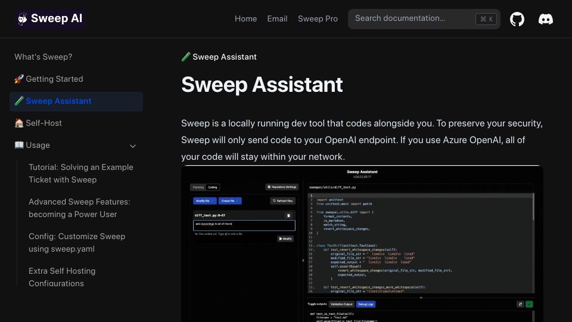Image resolution: width=572 pixels, height=322 pixels.
Task: Open the Sweep Pro nav link
Action: [318, 18]
